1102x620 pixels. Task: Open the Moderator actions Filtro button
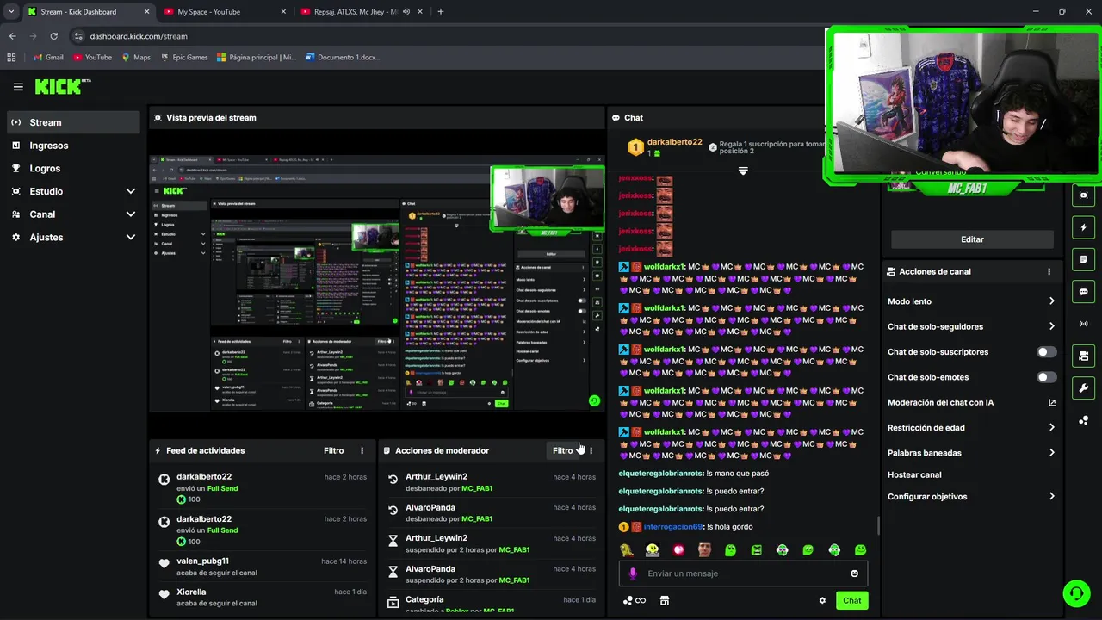[x=564, y=451]
